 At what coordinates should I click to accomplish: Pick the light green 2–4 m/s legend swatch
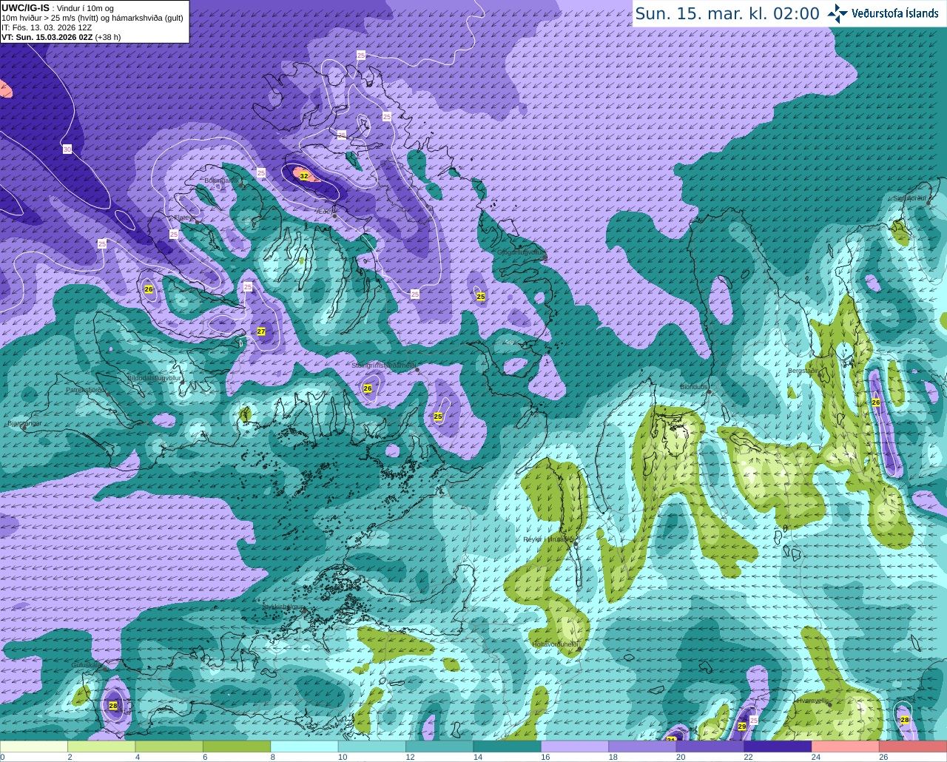[x=101, y=746]
